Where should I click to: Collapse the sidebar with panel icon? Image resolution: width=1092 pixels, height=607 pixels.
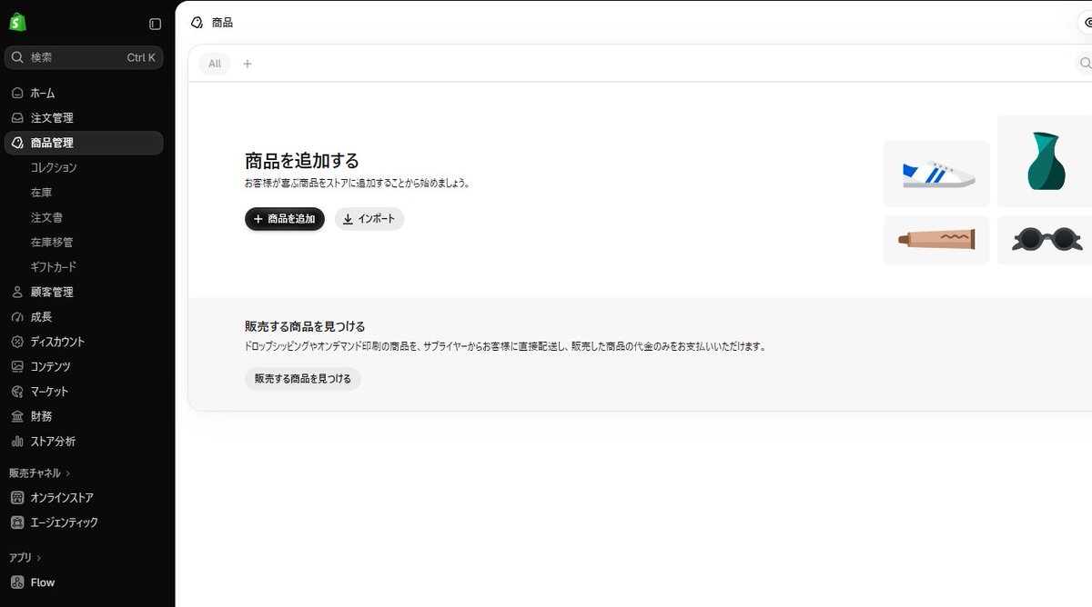coord(155,24)
